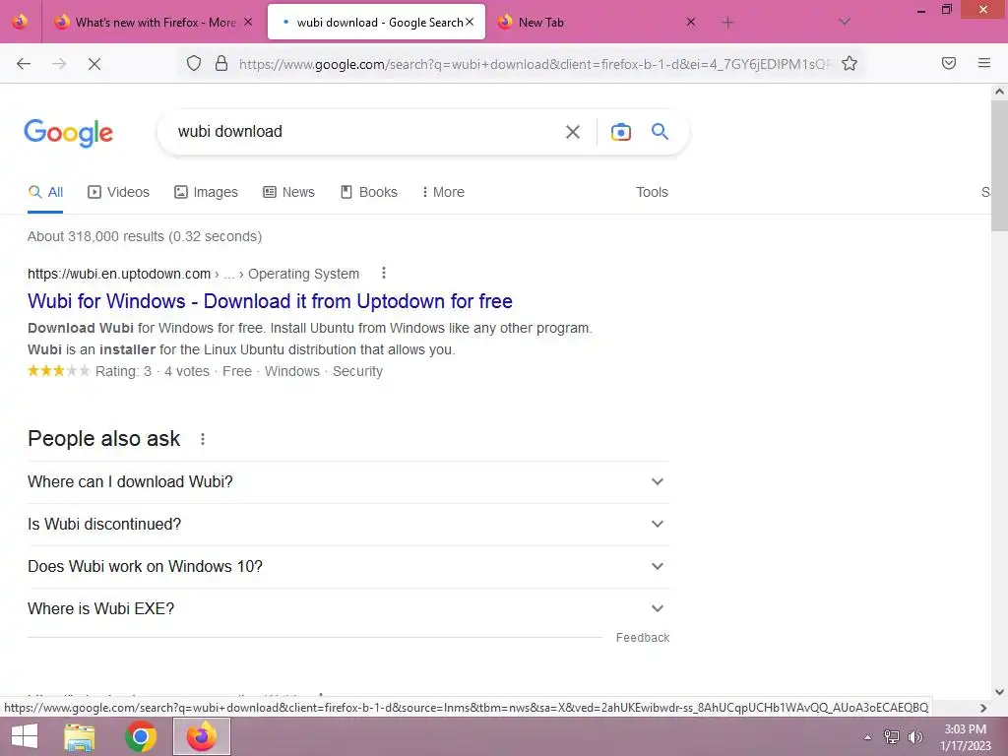Close the What's new with Firefox tab
The height and width of the screenshot is (756, 1008).
tap(248, 22)
